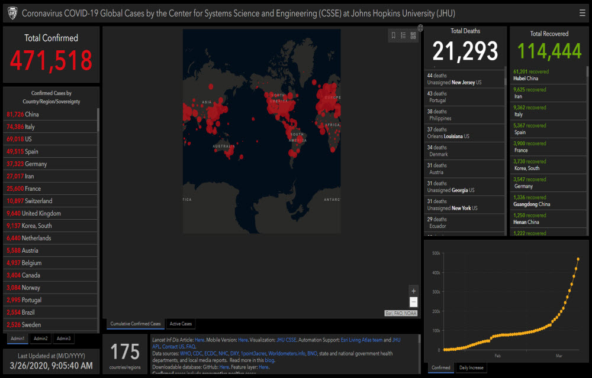The width and height of the screenshot is (592, 378).
Task: Follow the JHU CSSE visualization link
Action: coord(286,340)
